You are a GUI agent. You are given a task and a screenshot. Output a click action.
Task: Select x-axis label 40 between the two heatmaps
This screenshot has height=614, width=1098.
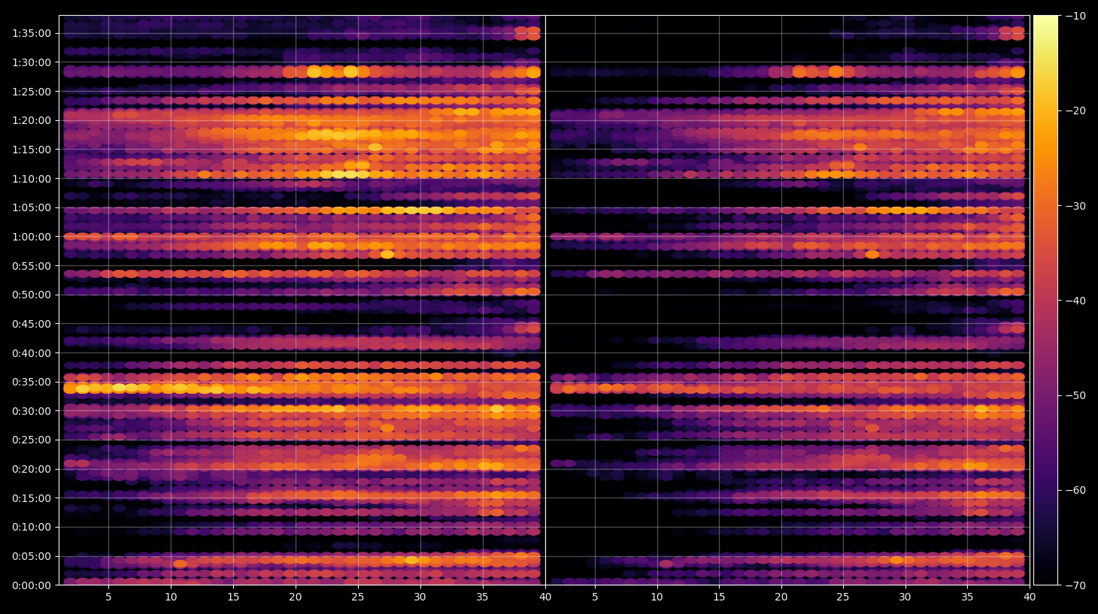tap(545, 597)
